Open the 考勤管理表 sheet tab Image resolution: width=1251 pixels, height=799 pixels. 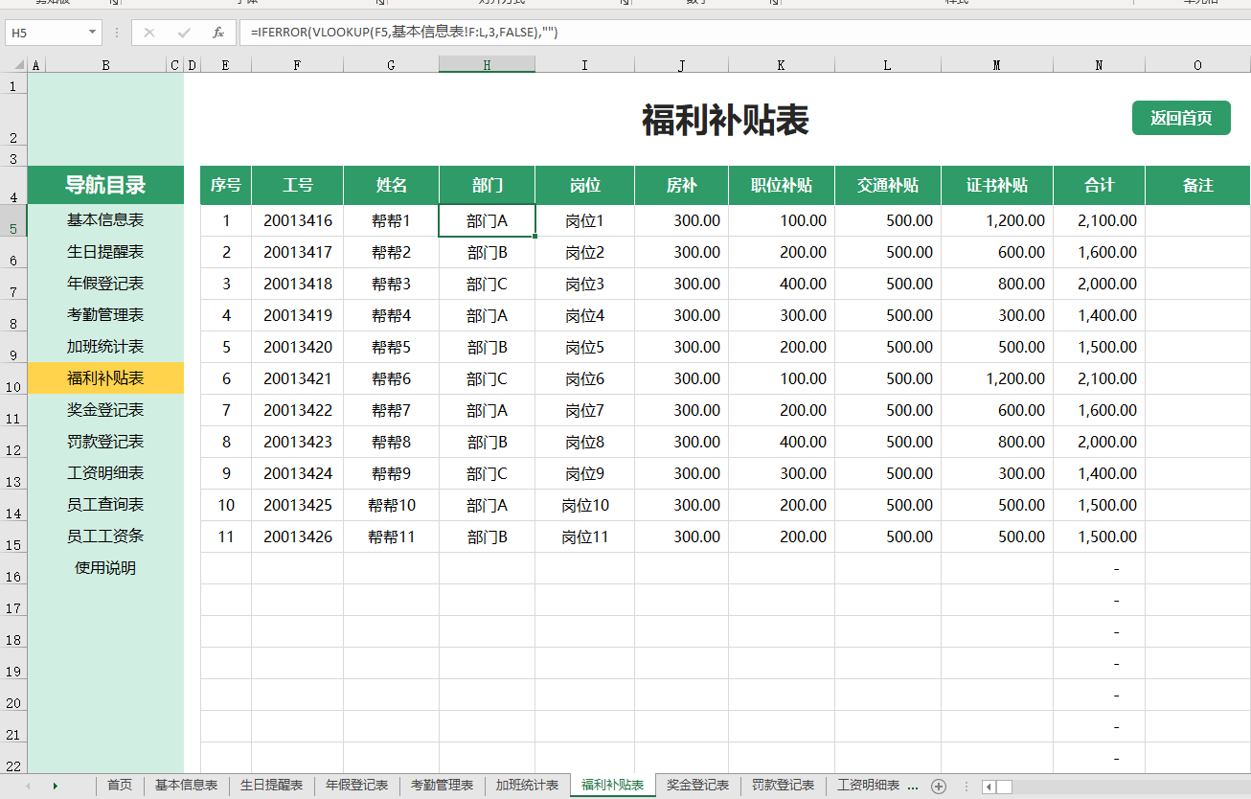point(442,786)
